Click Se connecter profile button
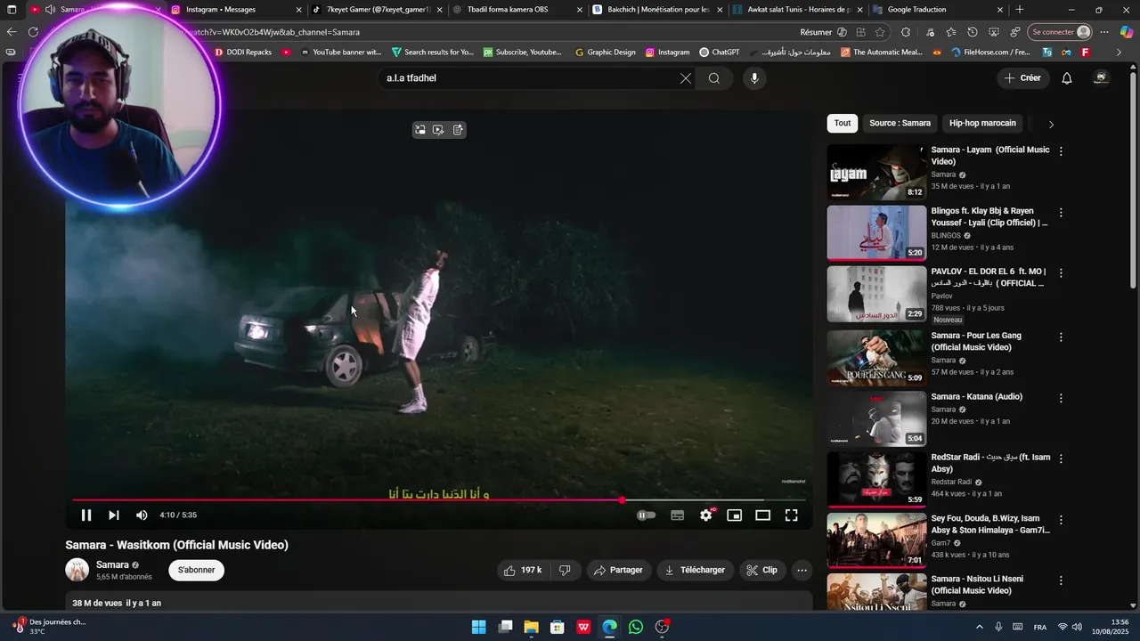 (1060, 32)
